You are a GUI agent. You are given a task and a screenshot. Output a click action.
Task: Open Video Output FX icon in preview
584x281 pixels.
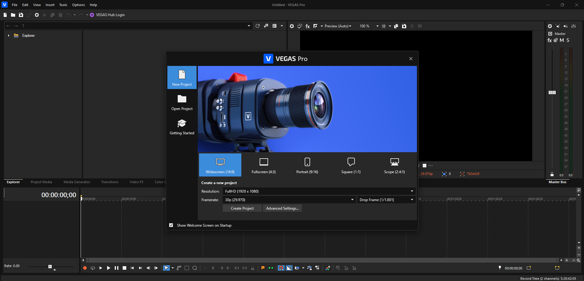tap(308, 26)
